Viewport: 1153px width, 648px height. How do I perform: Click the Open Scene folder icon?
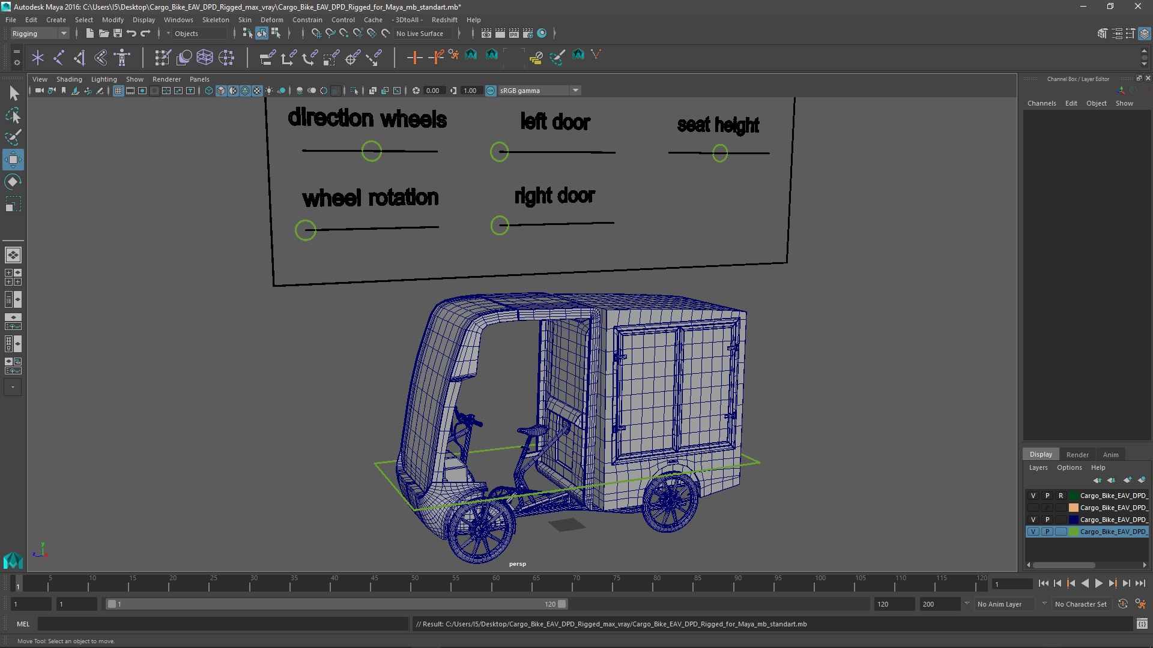point(103,34)
